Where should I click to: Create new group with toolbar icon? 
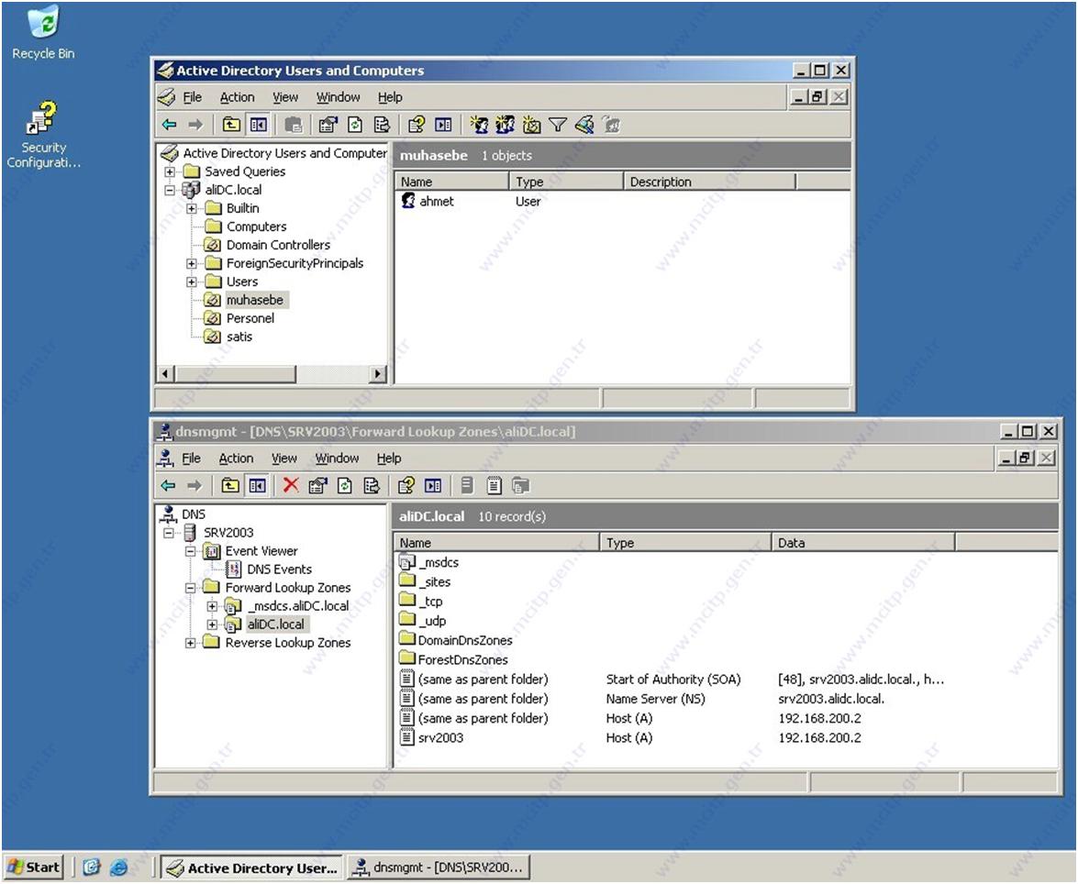tap(506, 125)
